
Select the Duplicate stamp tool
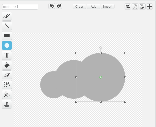7,104
